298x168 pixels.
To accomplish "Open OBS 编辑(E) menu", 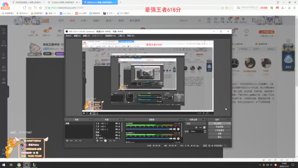I will pos(77,36).
